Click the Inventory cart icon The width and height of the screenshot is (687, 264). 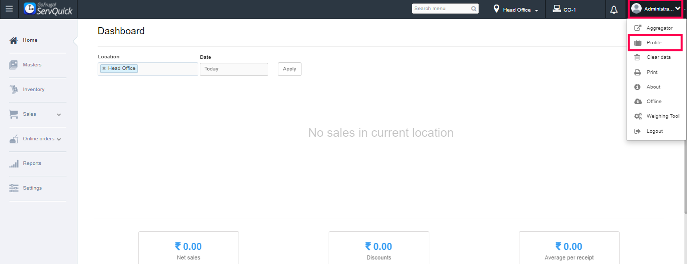tap(14, 90)
